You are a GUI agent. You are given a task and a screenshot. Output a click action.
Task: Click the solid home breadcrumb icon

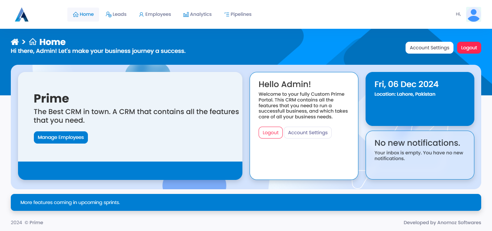click(x=15, y=42)
